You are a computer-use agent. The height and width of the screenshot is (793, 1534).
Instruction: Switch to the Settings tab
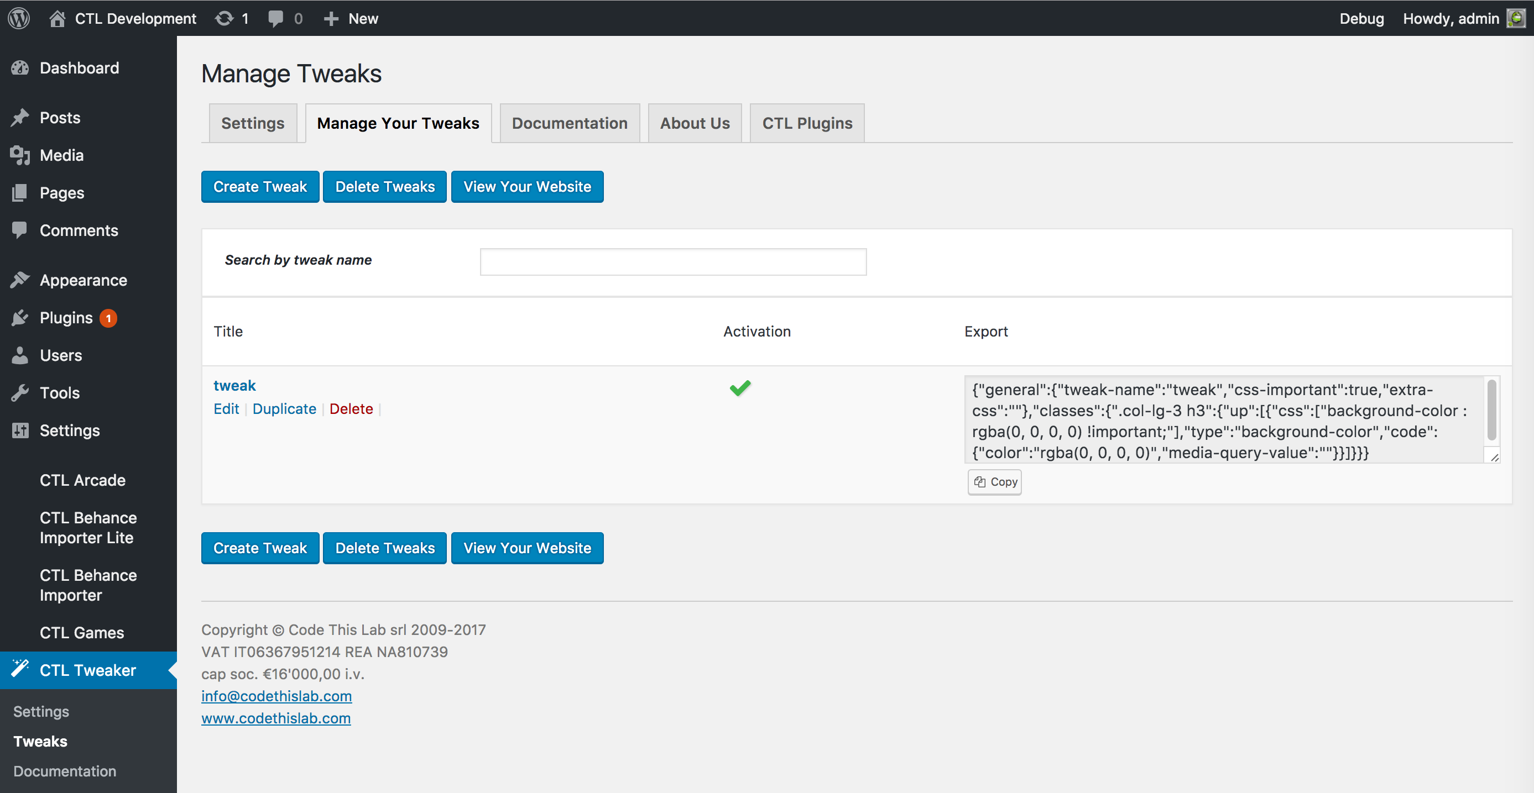253,123
